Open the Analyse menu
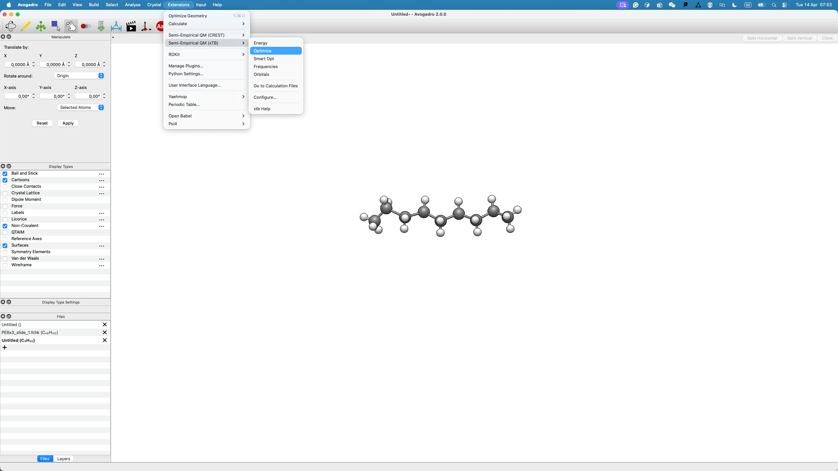838x471 pixels. pos(133,5)
